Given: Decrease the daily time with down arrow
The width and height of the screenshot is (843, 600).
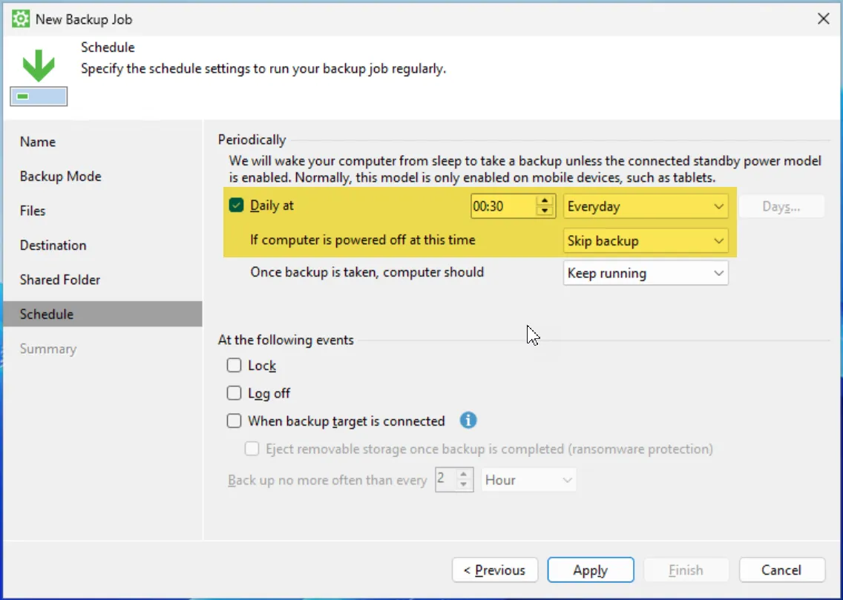Looking at the screenshot, I should click(545, 211).
